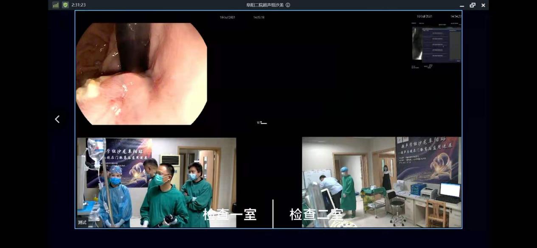The width and height of the screenshot is (537, 248).
Task: Click the 14:53:18 endoscopy timestamp
Action: coord(259,17)
